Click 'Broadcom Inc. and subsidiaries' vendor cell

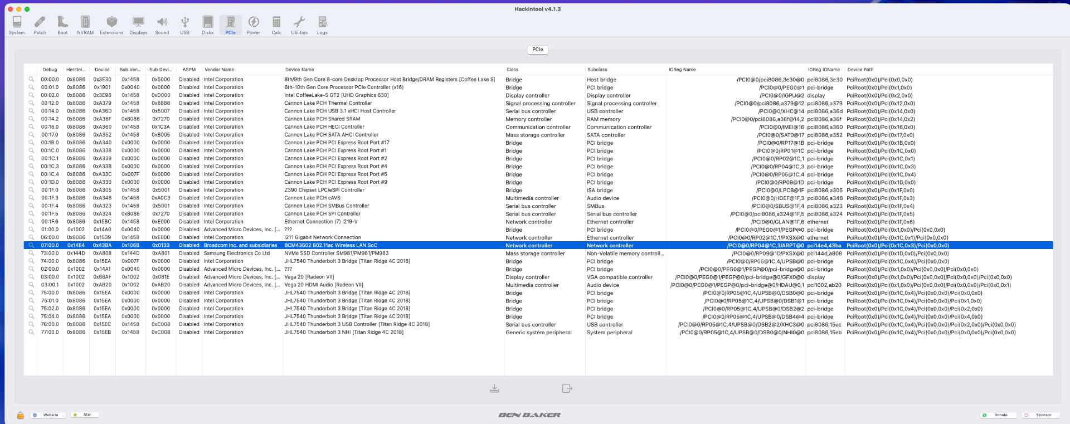tap(241, 245)
